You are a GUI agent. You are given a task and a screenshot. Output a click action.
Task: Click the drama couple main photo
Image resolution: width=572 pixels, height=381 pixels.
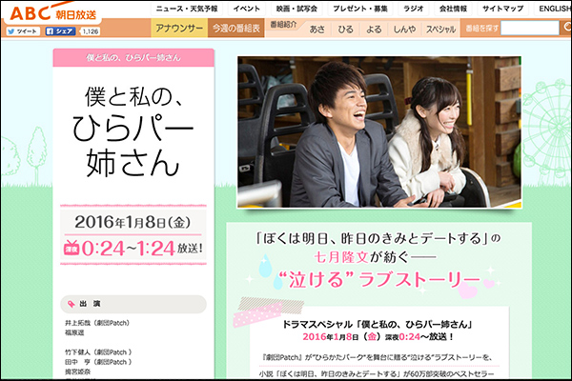click(378, 133)
